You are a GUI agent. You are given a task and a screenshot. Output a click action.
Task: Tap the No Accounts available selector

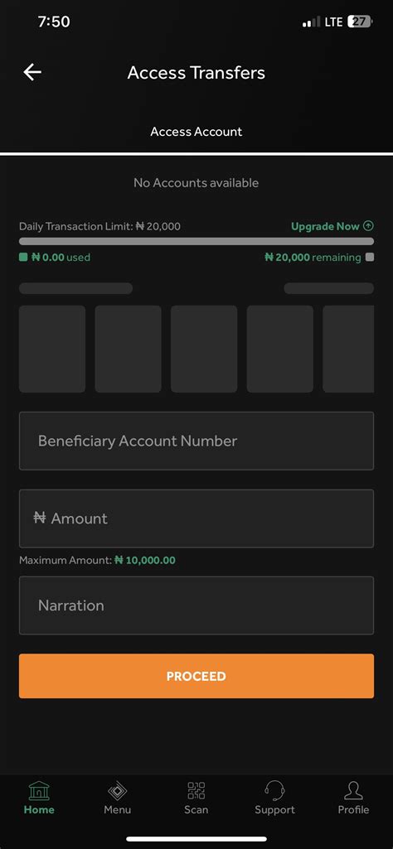click(196, 183)
